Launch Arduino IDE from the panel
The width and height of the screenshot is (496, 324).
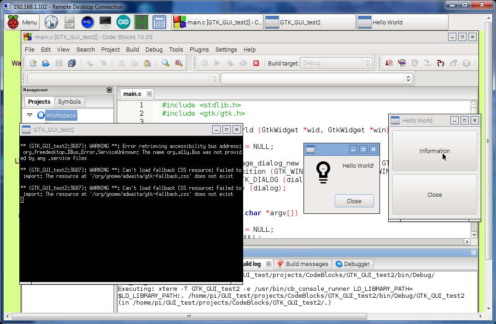click(123, 22)
